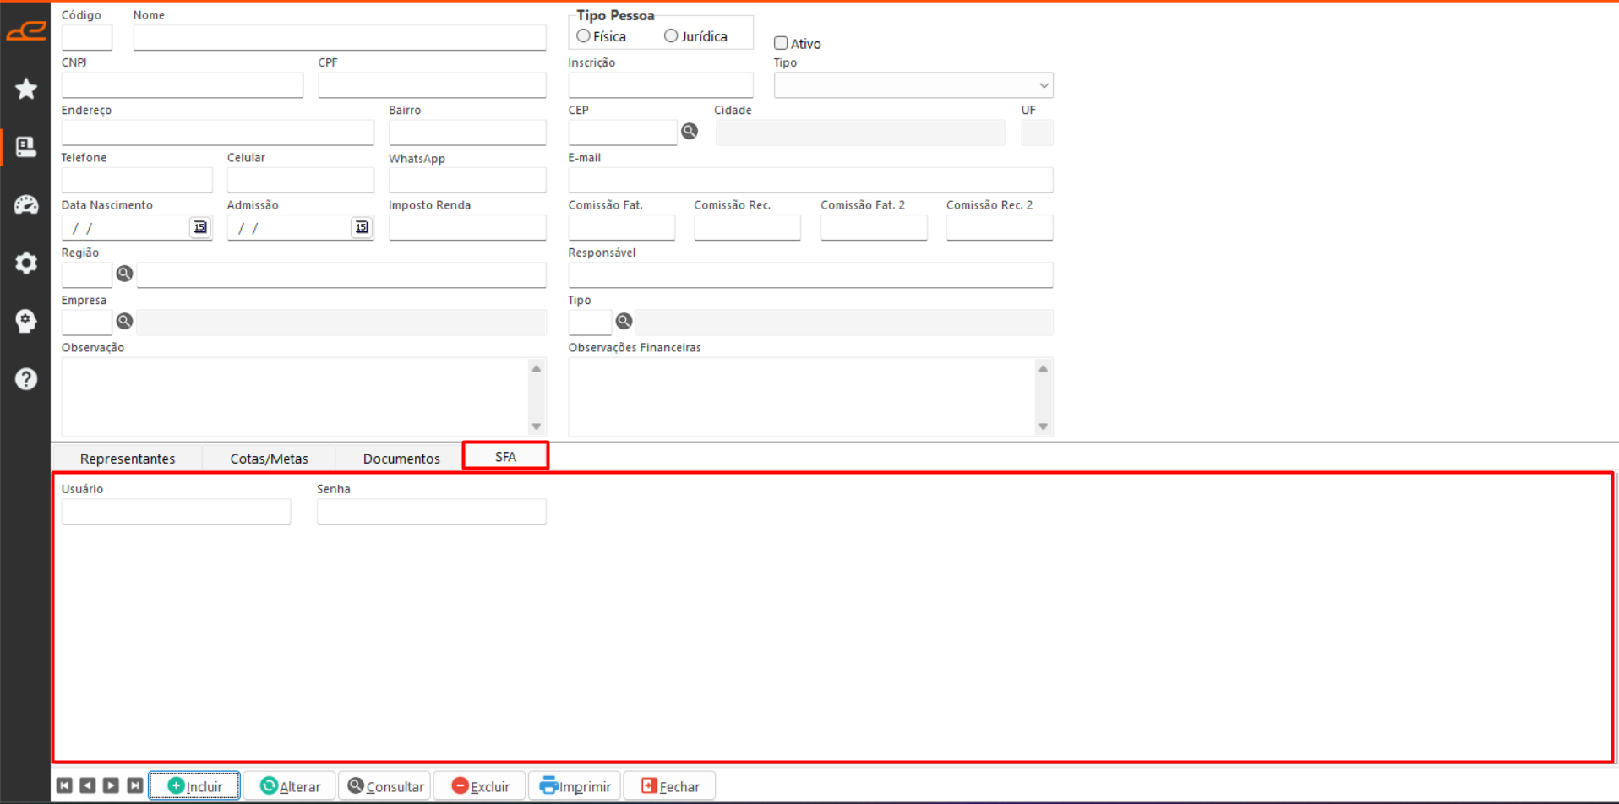Switch to the Cotas/Metas tab

click(269, 459)
